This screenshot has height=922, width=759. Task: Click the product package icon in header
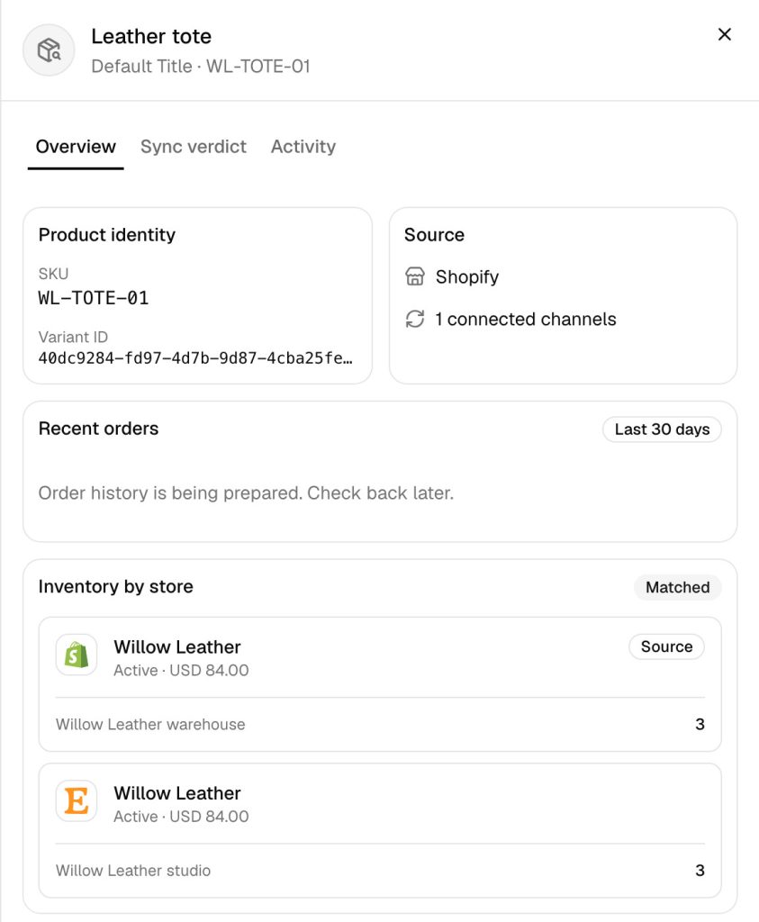click(x=49, y=50)
